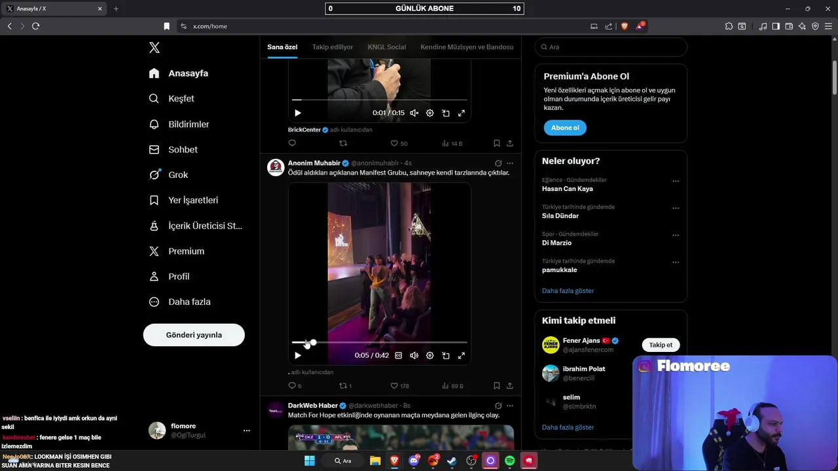Mute the Manifest video volume
The image size is (838, 471).
[414, 355]
